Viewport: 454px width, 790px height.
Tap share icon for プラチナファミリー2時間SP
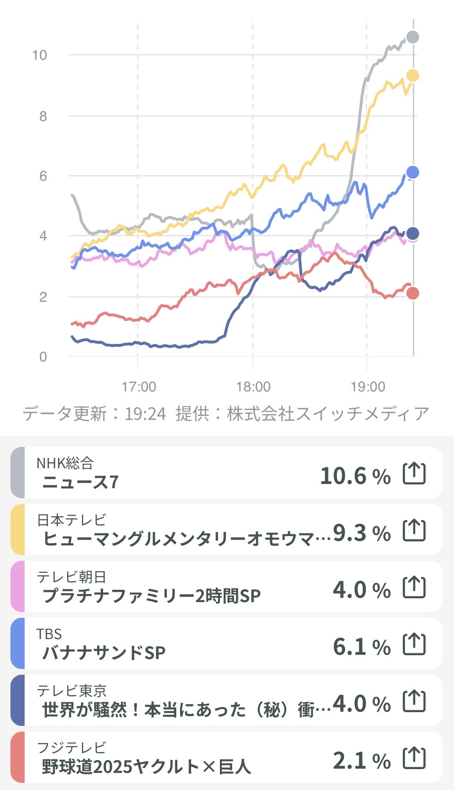414,587
